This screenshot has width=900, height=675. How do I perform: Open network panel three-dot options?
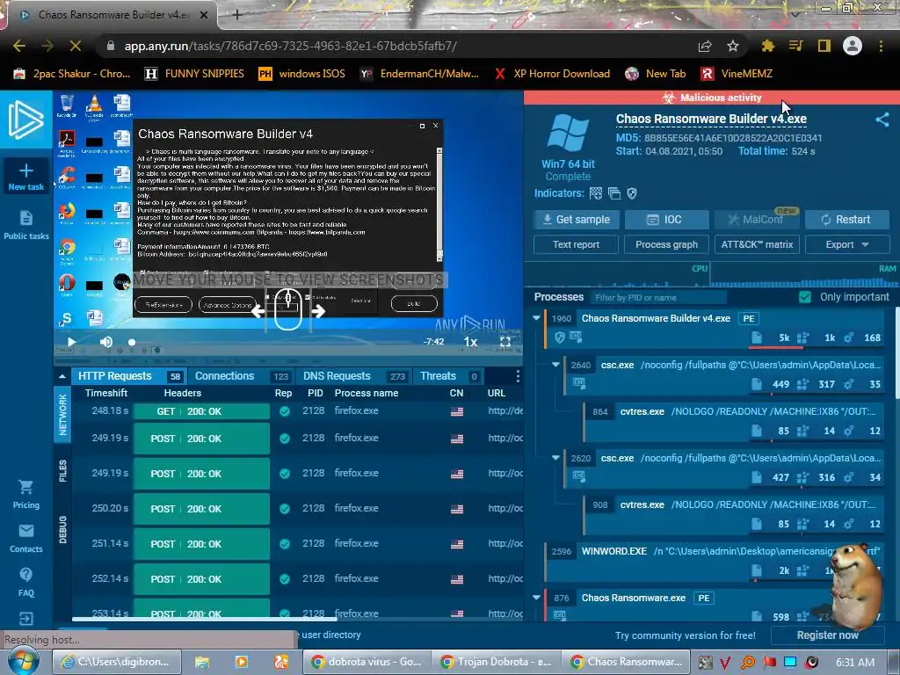pyautogui.click(x=518, y=376)
